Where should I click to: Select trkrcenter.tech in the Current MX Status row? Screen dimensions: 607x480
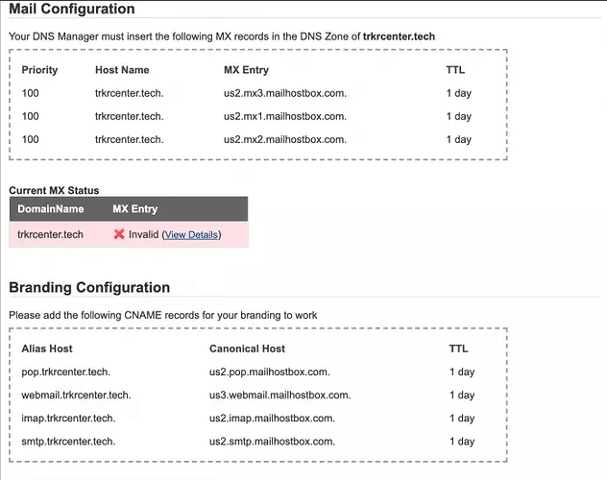pyautogui.click(x=51, y=234)
